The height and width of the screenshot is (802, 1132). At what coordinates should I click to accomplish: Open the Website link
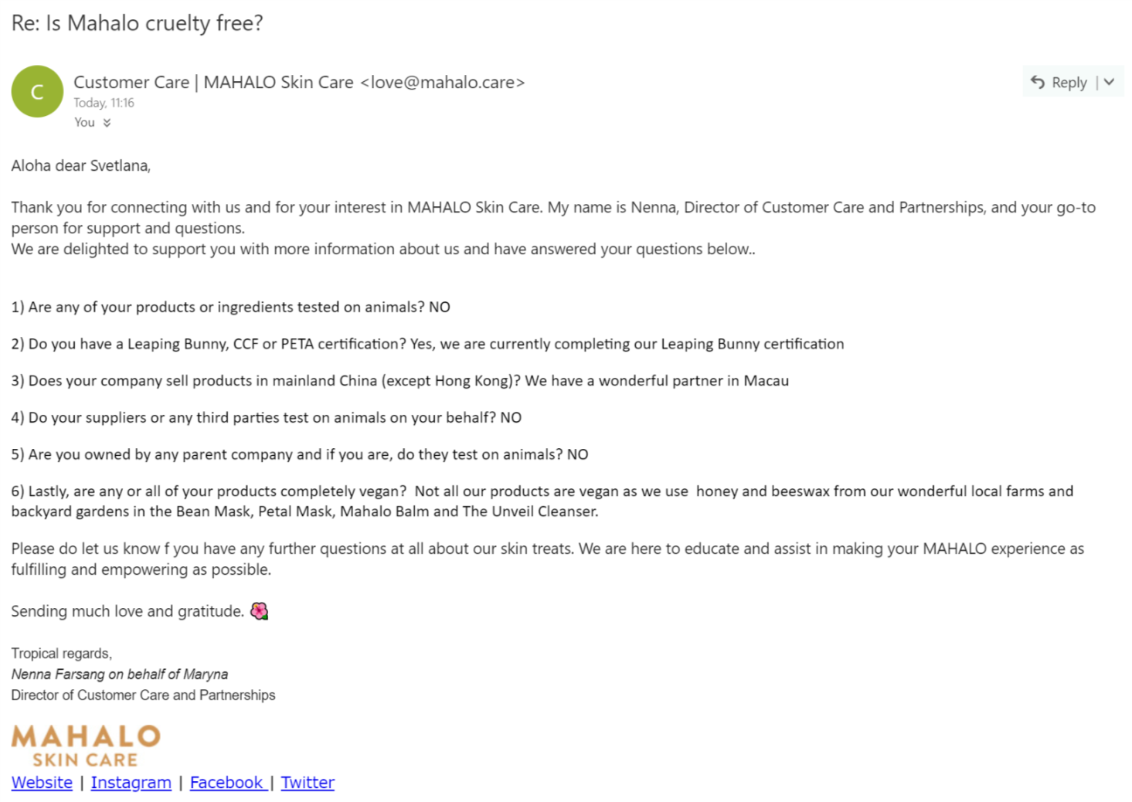coord(42,782)
